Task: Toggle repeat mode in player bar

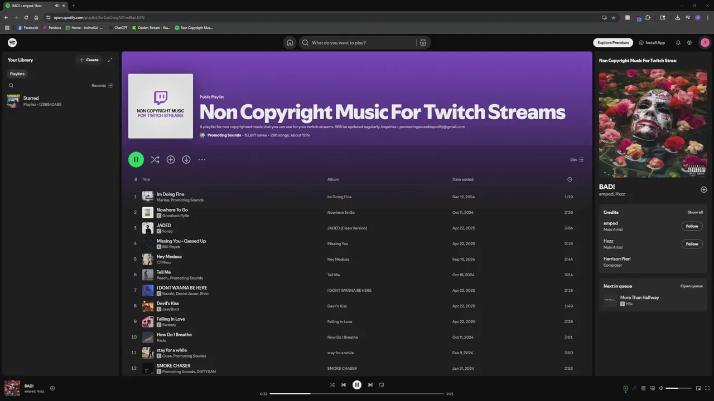Action: [382, 385]
